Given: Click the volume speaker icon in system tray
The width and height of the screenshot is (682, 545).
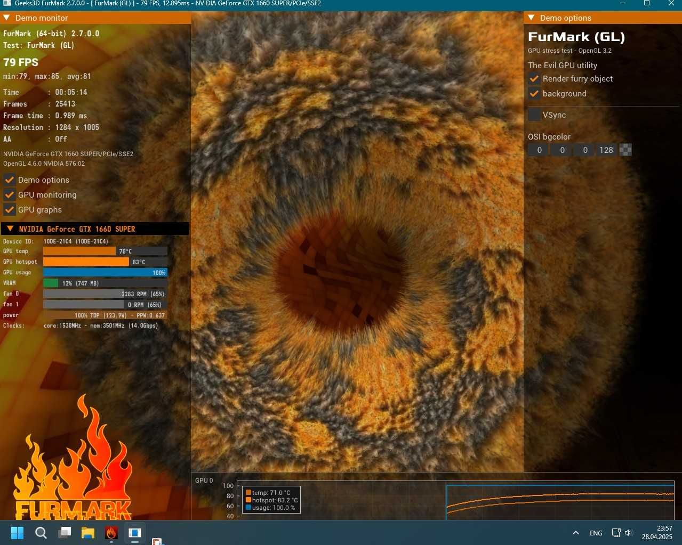Looking at the screenshot, I should (x=628, y=533).
